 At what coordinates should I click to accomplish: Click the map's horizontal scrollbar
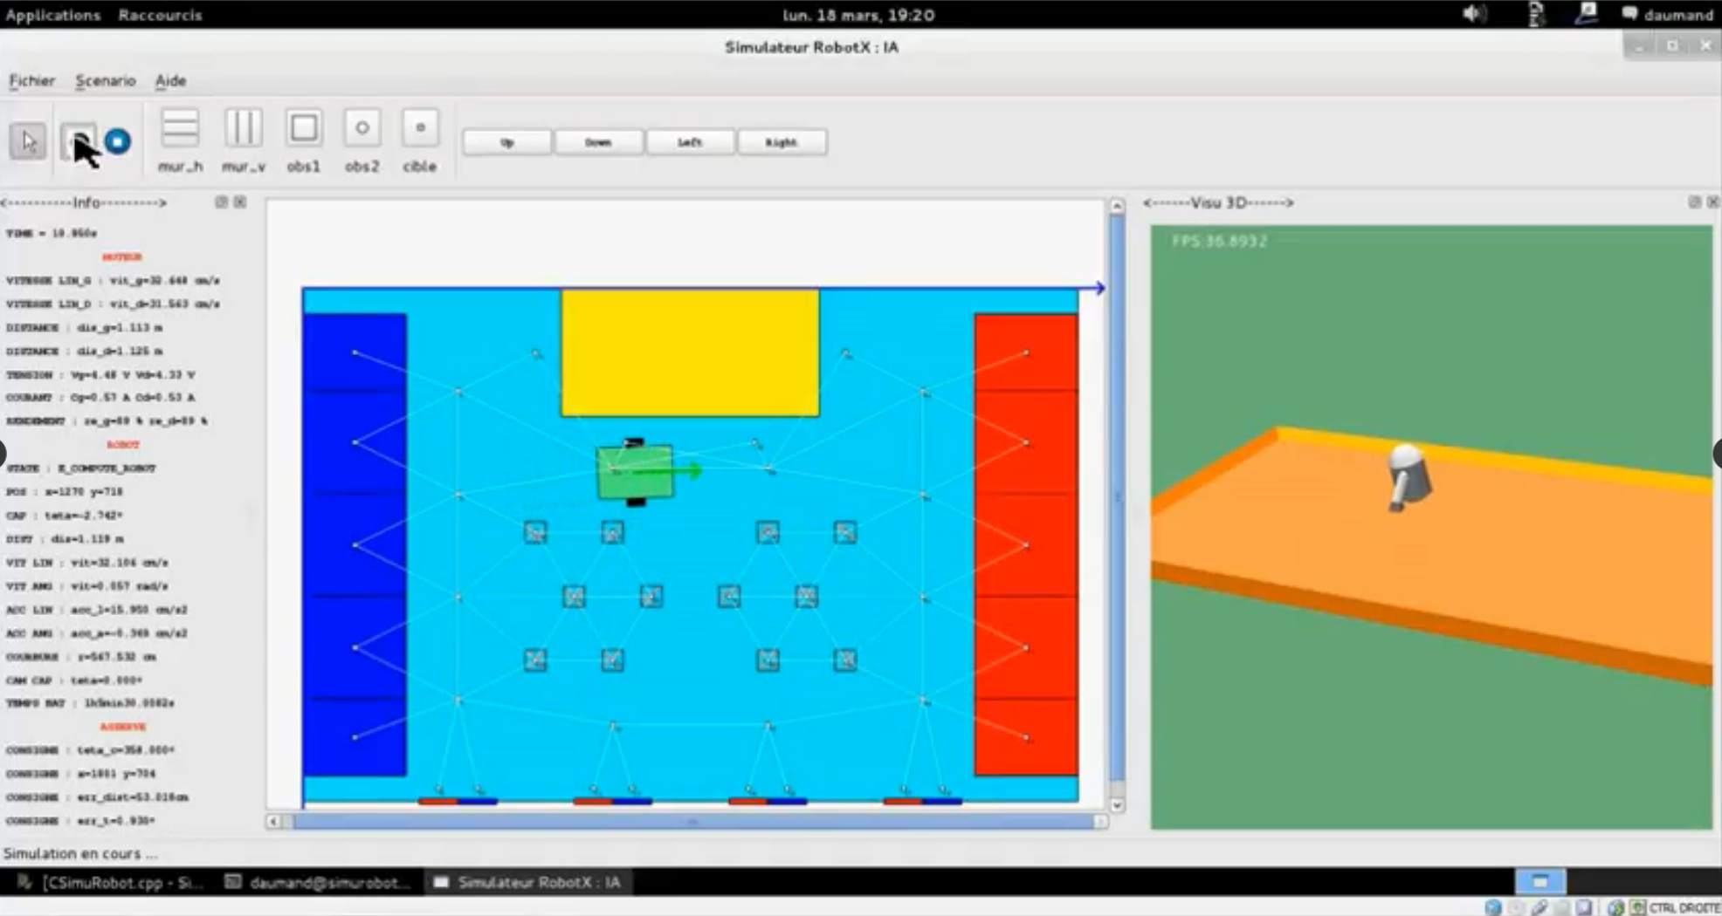690,821
